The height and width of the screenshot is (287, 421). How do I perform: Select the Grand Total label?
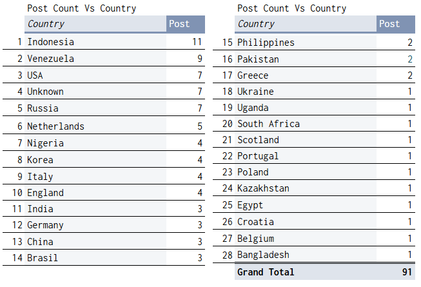[266, 272]
